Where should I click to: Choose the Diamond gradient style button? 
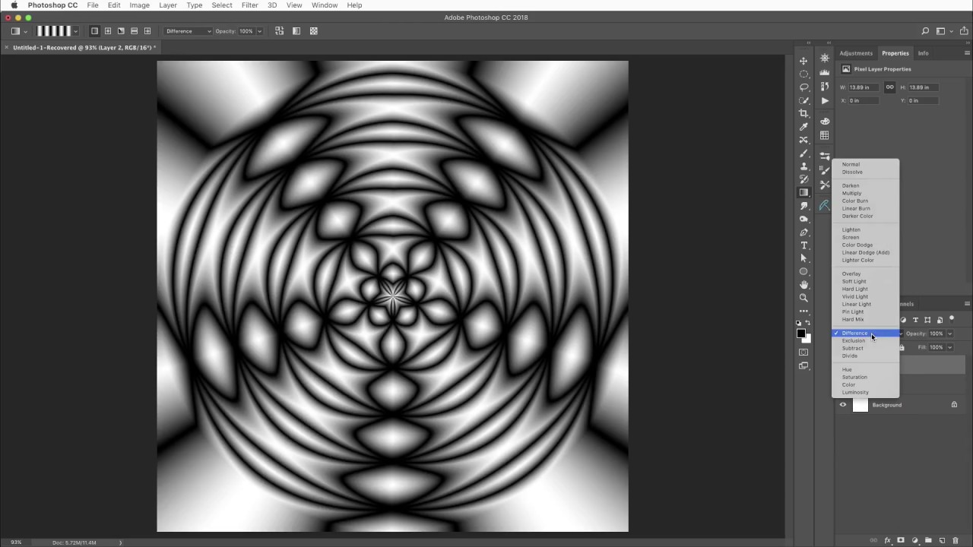coord(147,31)
